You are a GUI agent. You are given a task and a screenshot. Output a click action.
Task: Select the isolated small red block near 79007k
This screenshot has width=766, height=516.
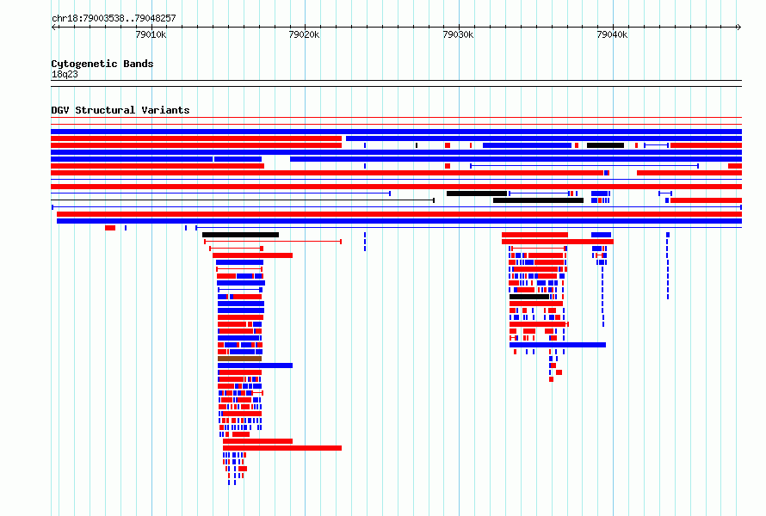coord(110,228)
